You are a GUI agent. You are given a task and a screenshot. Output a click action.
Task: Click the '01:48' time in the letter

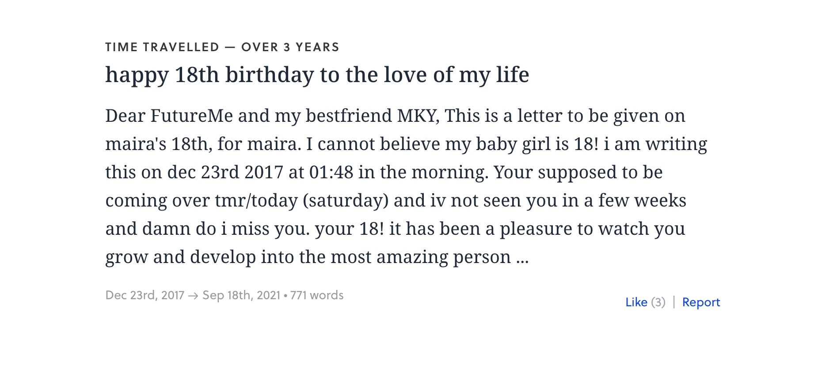pos(331,172)
